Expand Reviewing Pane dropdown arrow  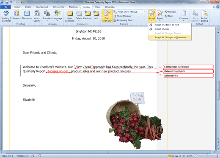pyautogui.click(x=134, y=20)
